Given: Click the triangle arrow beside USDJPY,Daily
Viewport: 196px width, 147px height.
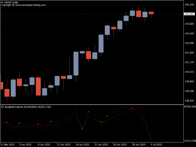Looking at the screenshot, I should point(2,2).
